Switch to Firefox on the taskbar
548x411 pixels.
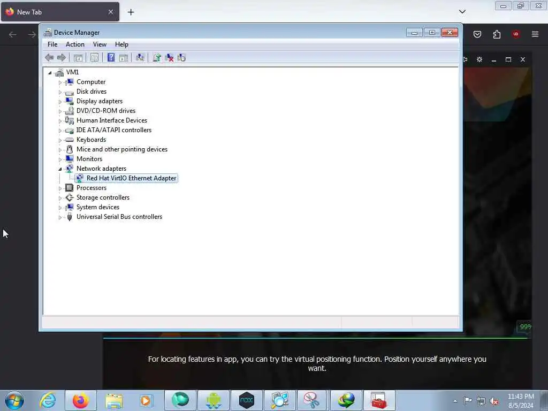pos(81,400)
